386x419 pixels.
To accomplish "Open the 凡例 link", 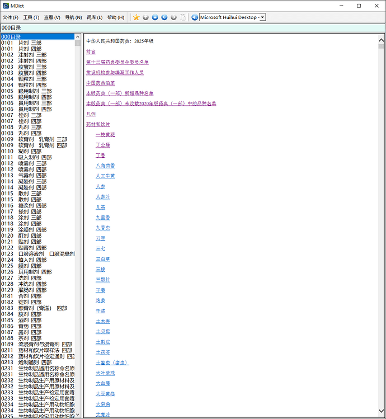I will (91, 114).
